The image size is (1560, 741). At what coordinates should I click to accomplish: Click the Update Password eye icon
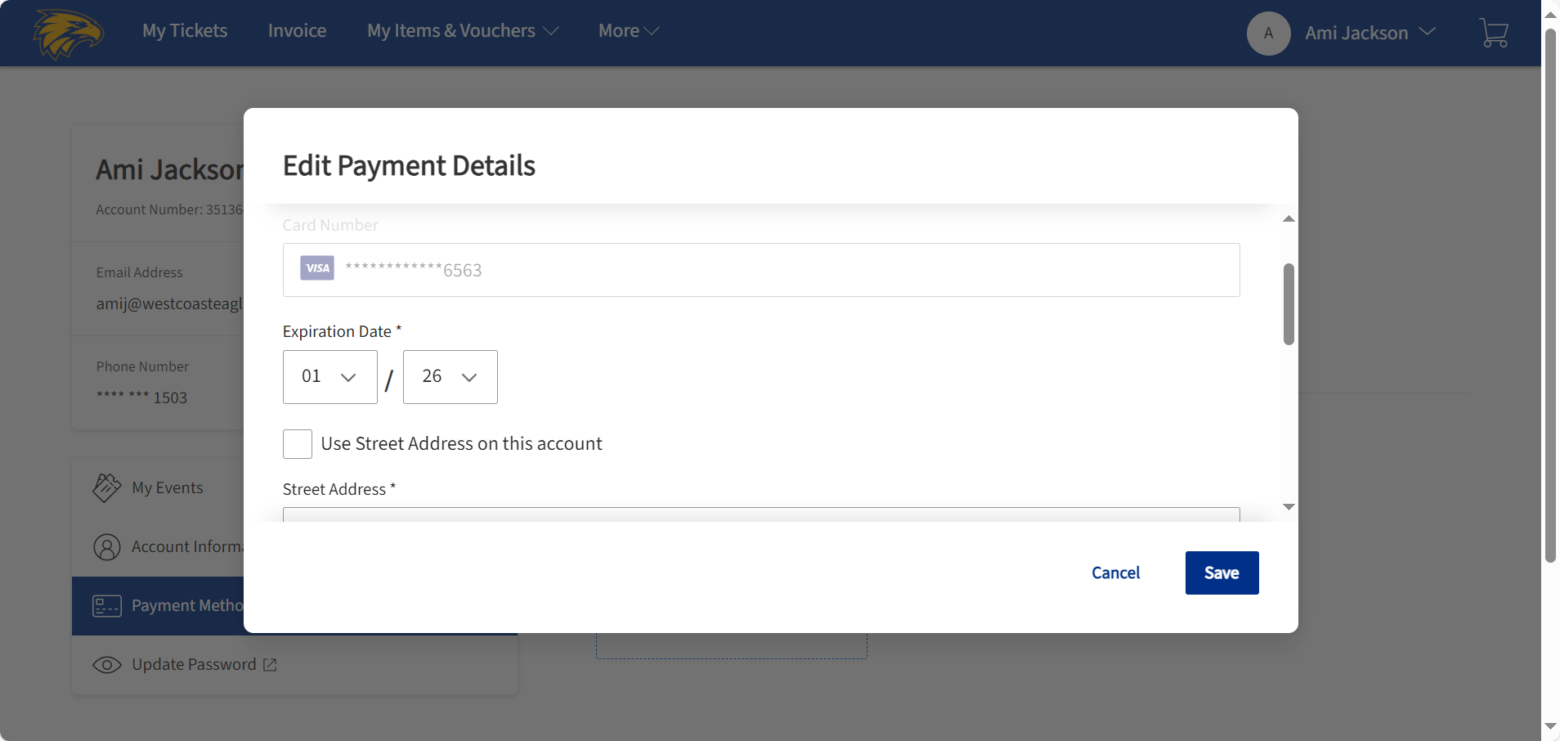[106, 664]
